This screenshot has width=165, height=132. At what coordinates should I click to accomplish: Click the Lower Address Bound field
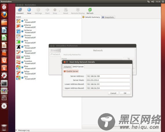pos(108,84)
